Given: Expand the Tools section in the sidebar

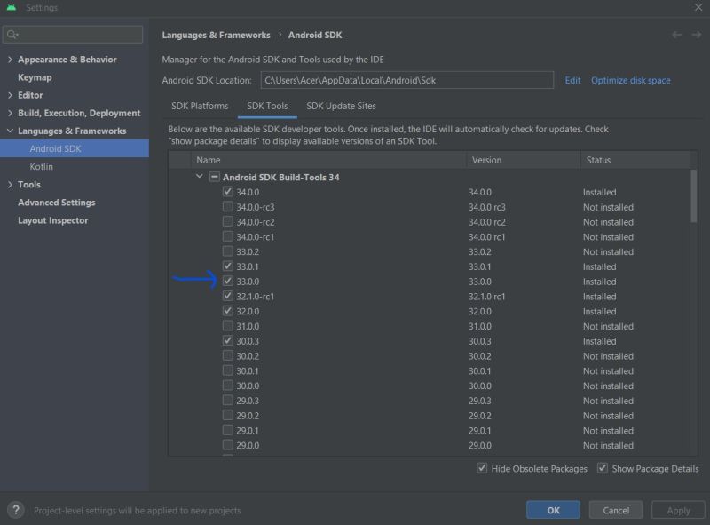Looking at the screenshot, I should (x=11, y=184).
